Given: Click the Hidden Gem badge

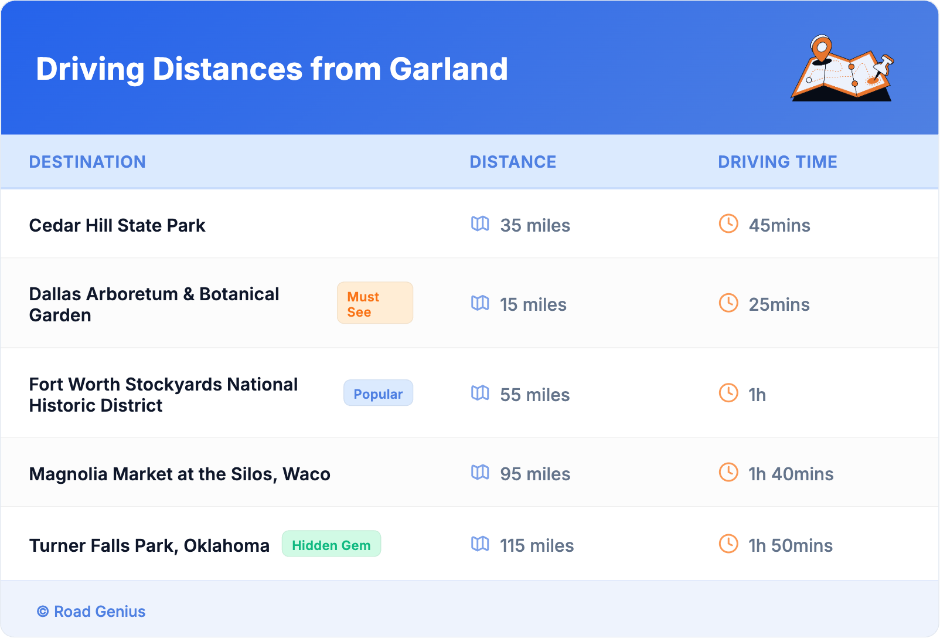Looking at the screenshot, I should [x=331, y=544].
